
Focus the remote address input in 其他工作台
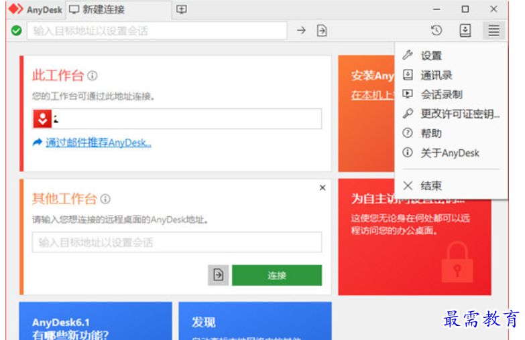(177, 242)
